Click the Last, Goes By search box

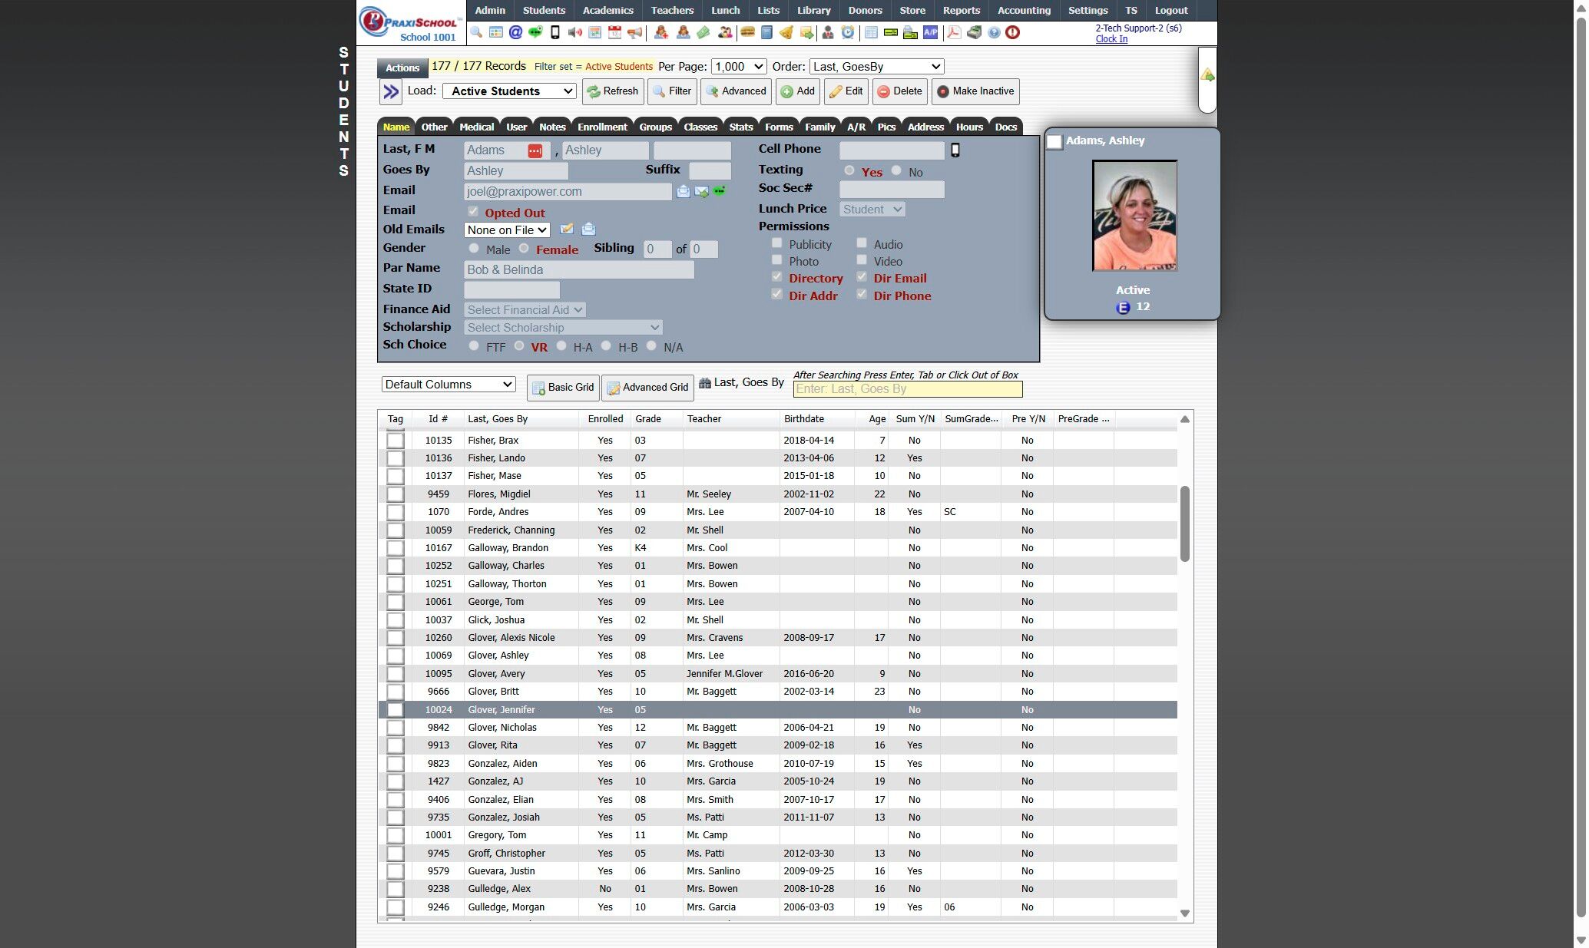(x=907, y=389)
